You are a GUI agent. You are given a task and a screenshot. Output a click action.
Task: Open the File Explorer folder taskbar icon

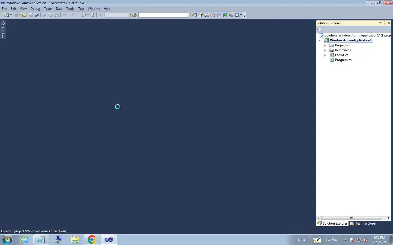tap(75, 240)
